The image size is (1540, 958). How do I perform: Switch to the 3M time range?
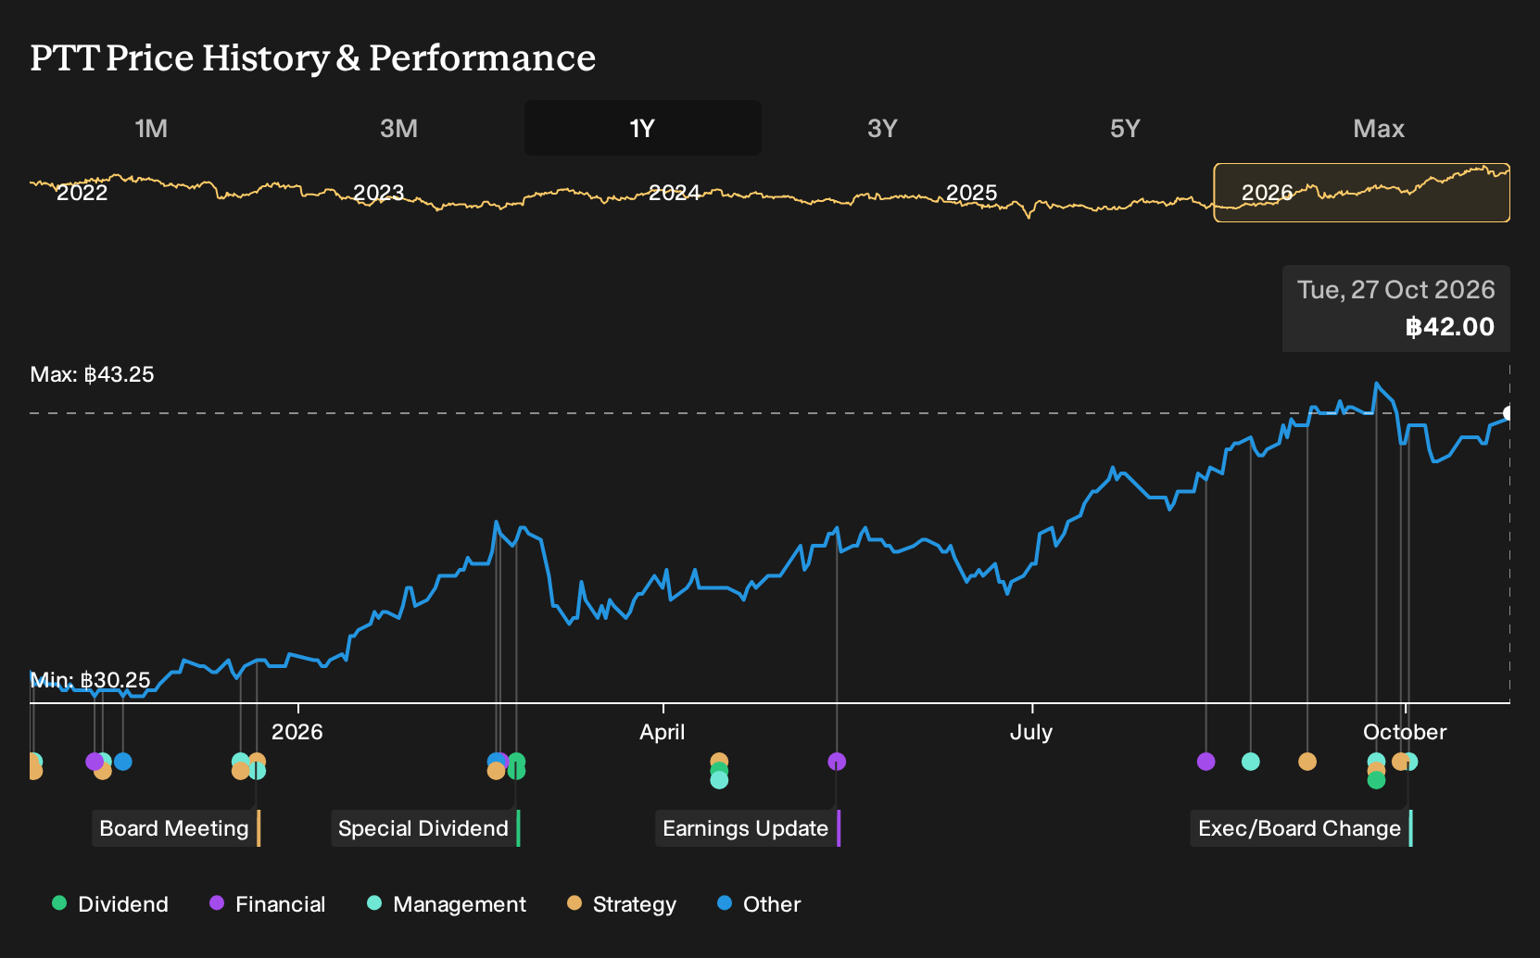pyautogui.click(x=398, y=128)
